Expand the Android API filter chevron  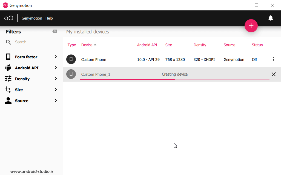pos(56,68)
